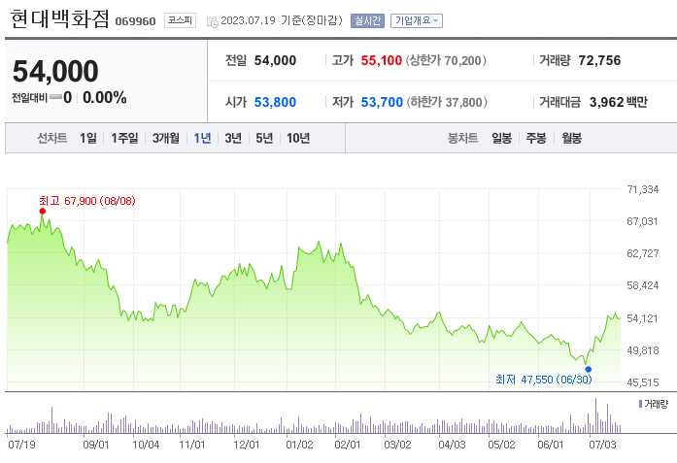
Task: Switch to 월봉 candlestick chart
Action: (572, 138)
